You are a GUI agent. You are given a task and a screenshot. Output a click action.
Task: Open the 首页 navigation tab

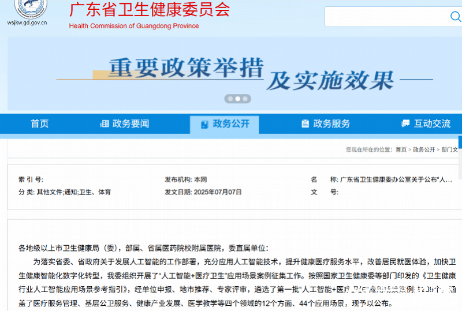point(39,124)
